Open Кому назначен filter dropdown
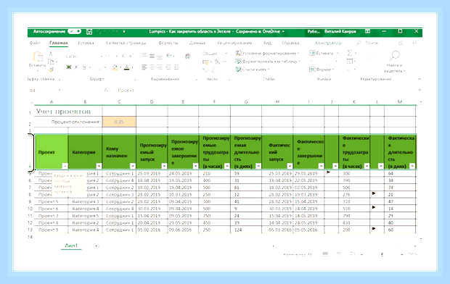Image resolution: width=450 pixels, height=284 pixels. (133, 166)
